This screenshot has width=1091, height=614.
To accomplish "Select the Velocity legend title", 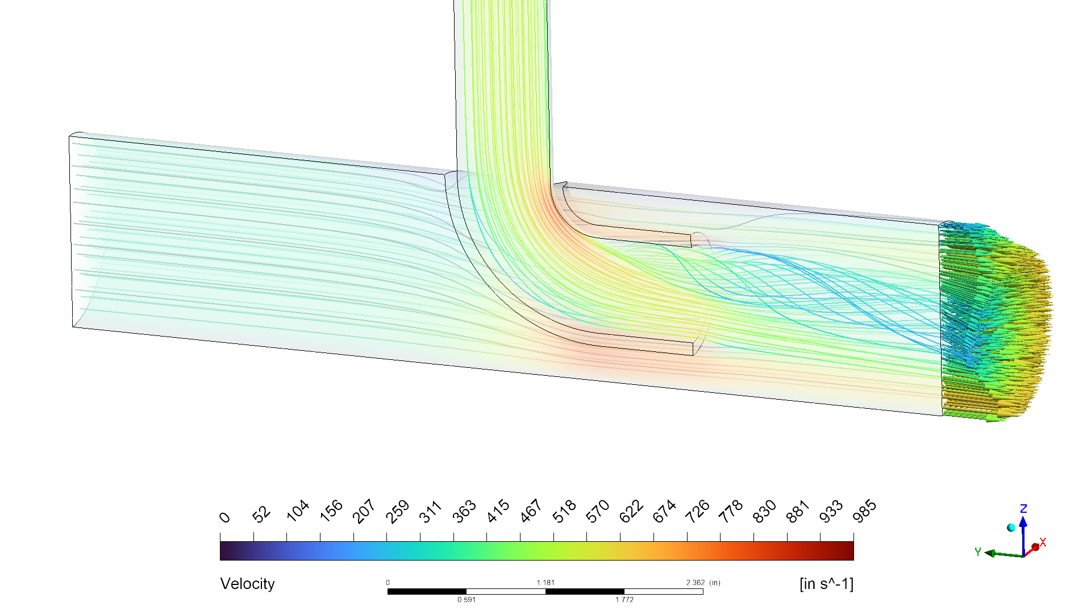I will click(x=247, y=583).
